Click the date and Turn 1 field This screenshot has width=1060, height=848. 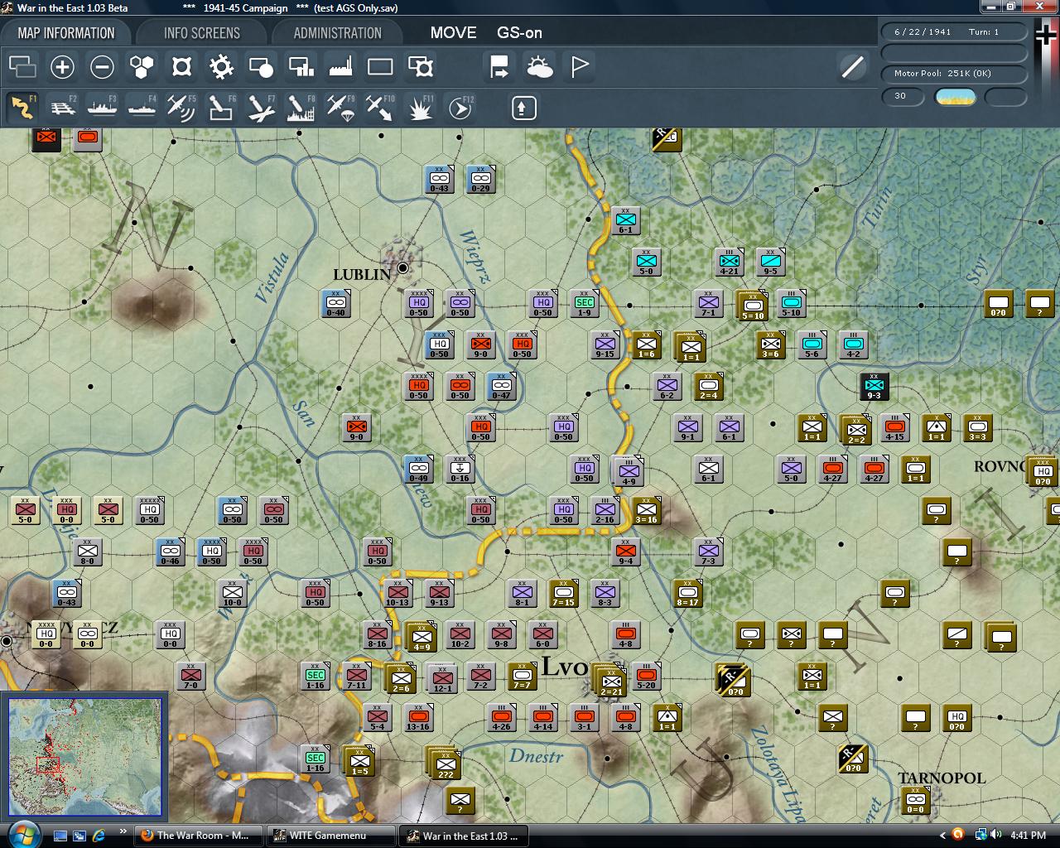pyautogui.click(x=954, y=32)
